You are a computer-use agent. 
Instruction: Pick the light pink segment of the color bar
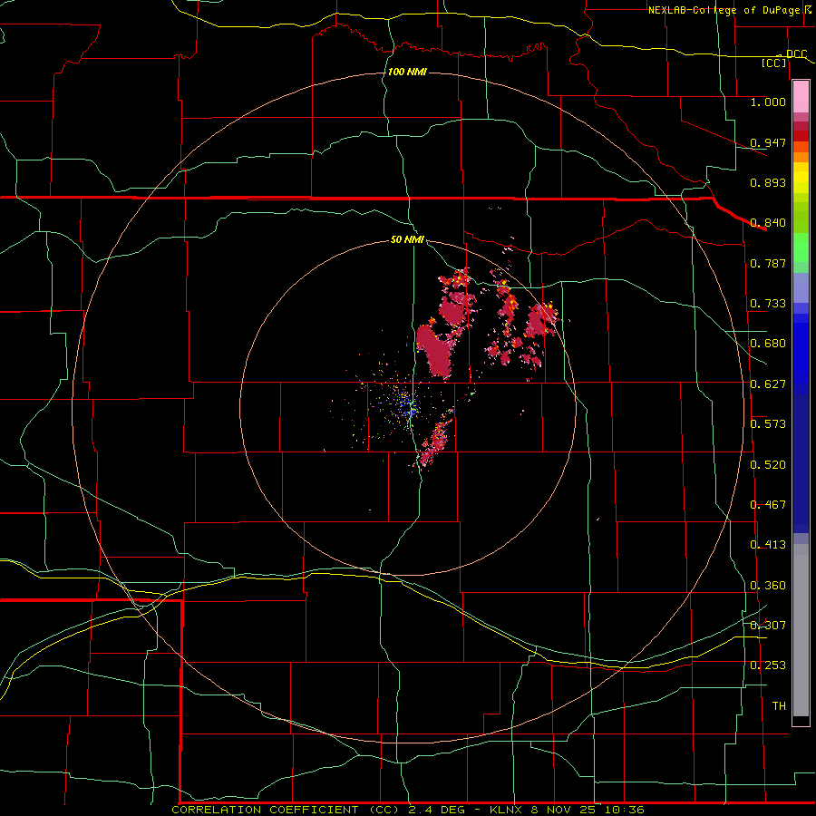pyautogui.click(x=801, y=97)
